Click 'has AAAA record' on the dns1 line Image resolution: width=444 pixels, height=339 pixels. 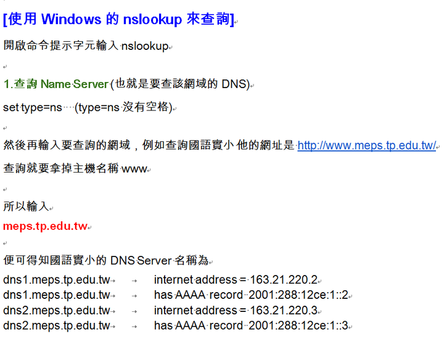[199, 295]
